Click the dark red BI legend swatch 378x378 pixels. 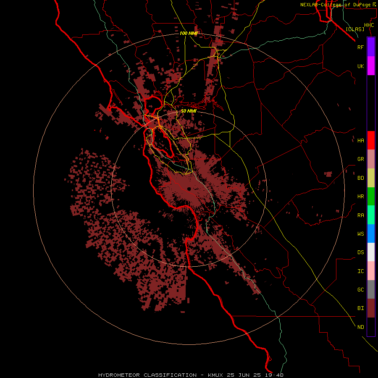click(371, 308)
